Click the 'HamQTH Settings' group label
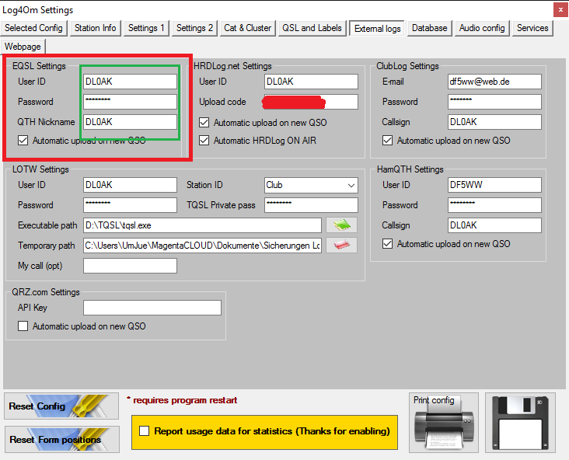This screenshot has width=569, height=460. [410, 169]
